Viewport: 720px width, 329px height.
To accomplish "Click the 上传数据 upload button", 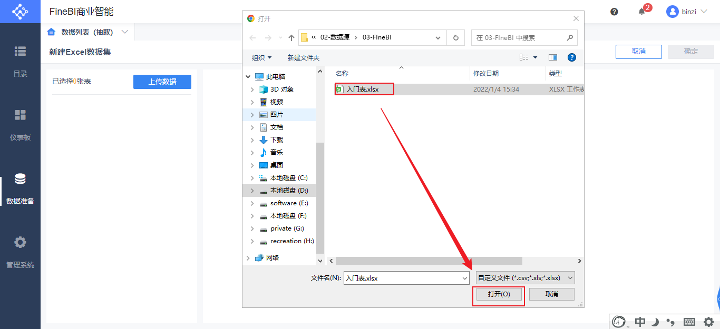I will click(x=162, y=82).
